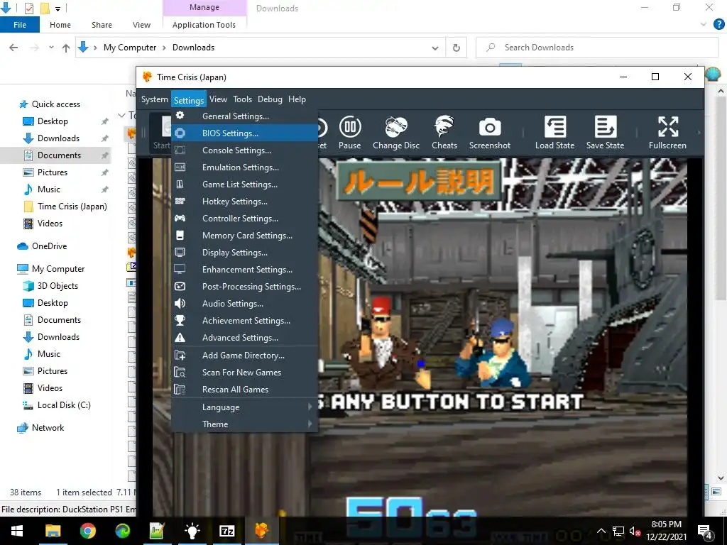Screen dimensions: 727x545
Task: Open Time Crisis (Japan) folder in sidebar
Action: 72,207
